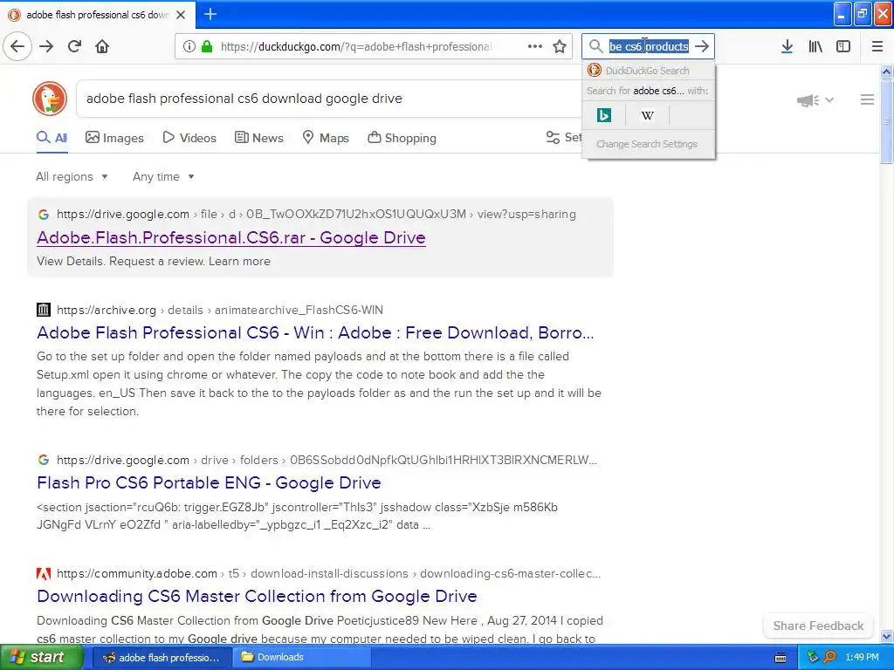Switch to the Videos tab
The image size is (894, 670).
[x=189, y=138]
